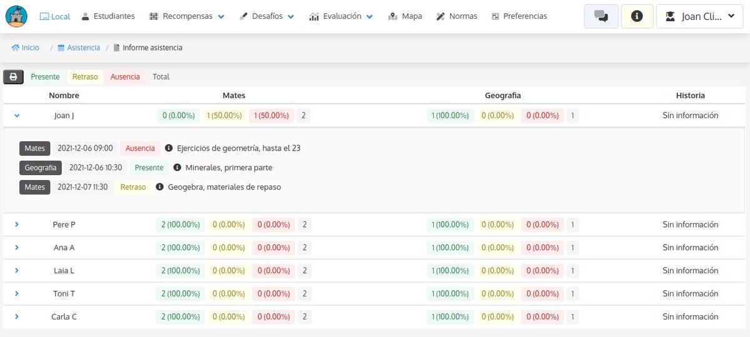The height and width of the screenshot is (337, 750).
Task: Open the Mapa menu item
Action: pos(405,16)
